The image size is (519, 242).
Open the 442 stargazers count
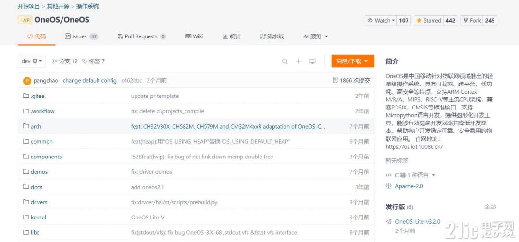[450, 21]
